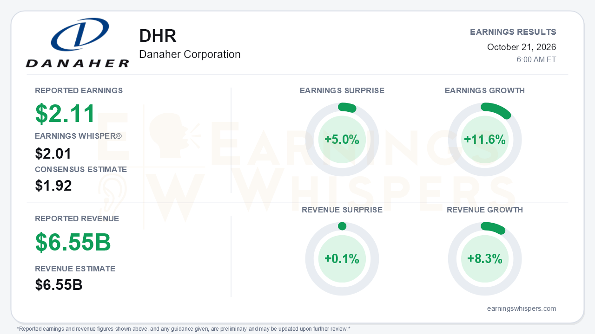Click the +8.3% revenue growth gauge
Viewport: 595px width, 334px height.
click(485, 259)
